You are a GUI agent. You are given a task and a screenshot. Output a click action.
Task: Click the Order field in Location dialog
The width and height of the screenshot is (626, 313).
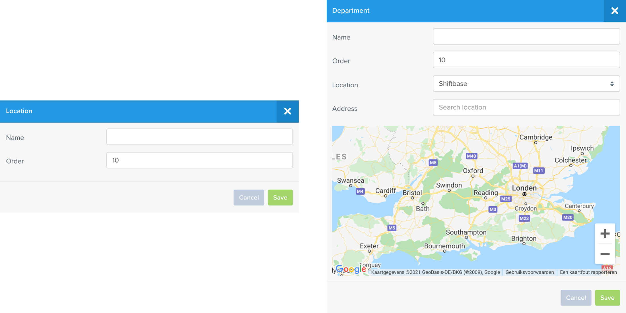[200, 160]
